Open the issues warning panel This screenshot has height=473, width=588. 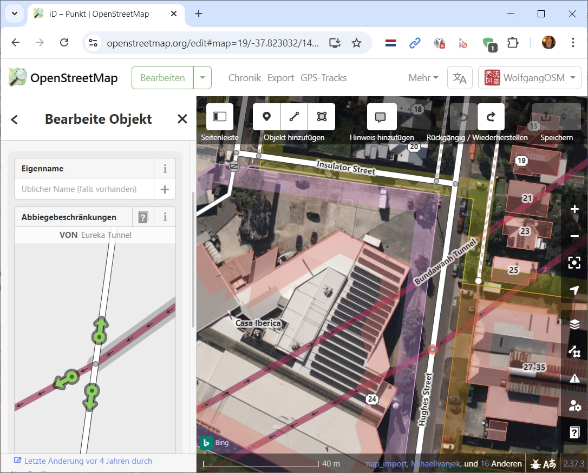tap(574, 378)
